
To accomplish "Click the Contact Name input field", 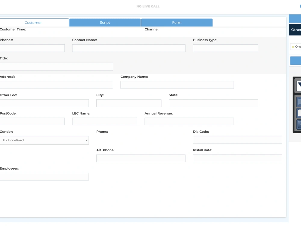I will [x=129, y=48].
